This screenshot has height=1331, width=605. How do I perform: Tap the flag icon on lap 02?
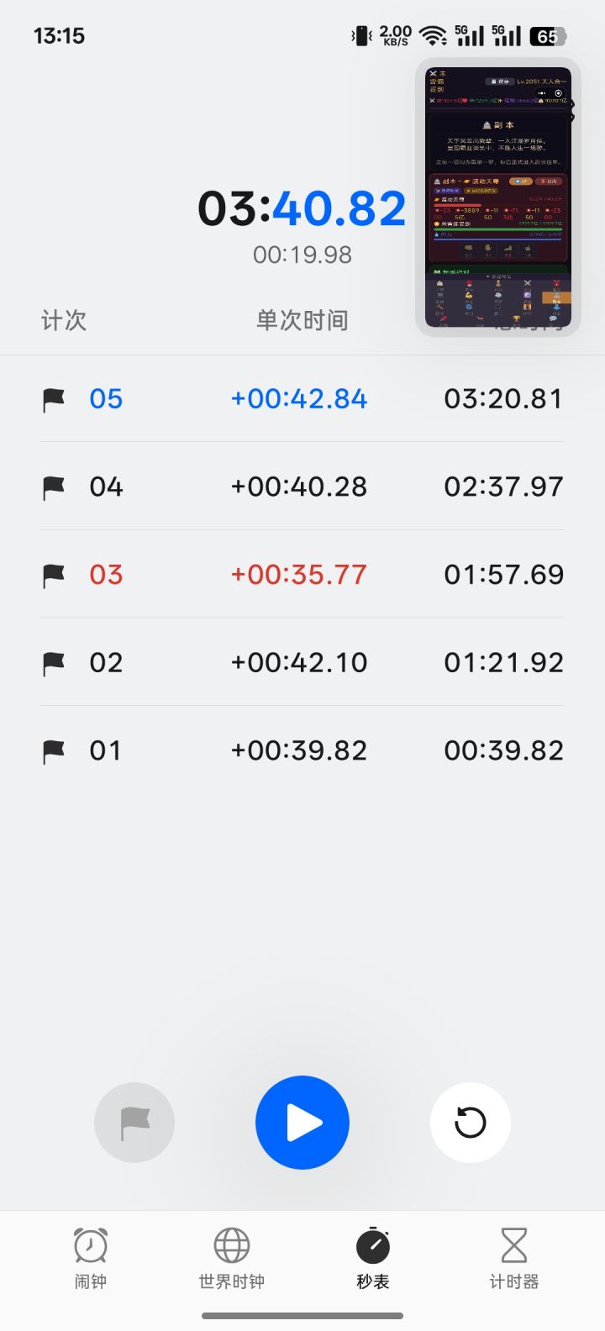[54, 663]
